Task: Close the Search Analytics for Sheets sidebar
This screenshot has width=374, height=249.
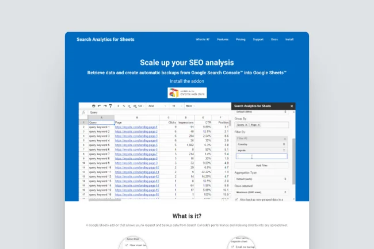Action: tap(292, 106)
